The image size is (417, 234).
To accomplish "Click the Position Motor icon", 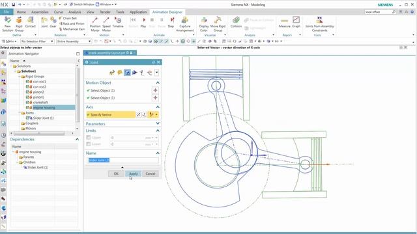I will (x=95, y=24).
